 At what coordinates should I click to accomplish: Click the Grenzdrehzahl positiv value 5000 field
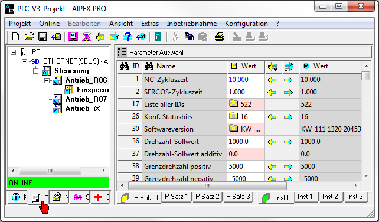coord(246,166)
